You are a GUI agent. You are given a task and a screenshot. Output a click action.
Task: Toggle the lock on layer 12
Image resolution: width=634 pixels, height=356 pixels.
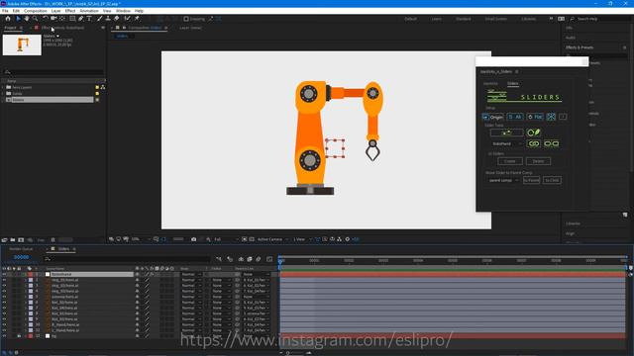(x=19, y=336)
